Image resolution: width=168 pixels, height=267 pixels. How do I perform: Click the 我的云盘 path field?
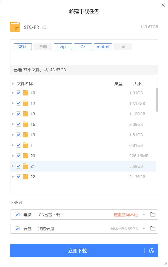click(x=46, y=229)
